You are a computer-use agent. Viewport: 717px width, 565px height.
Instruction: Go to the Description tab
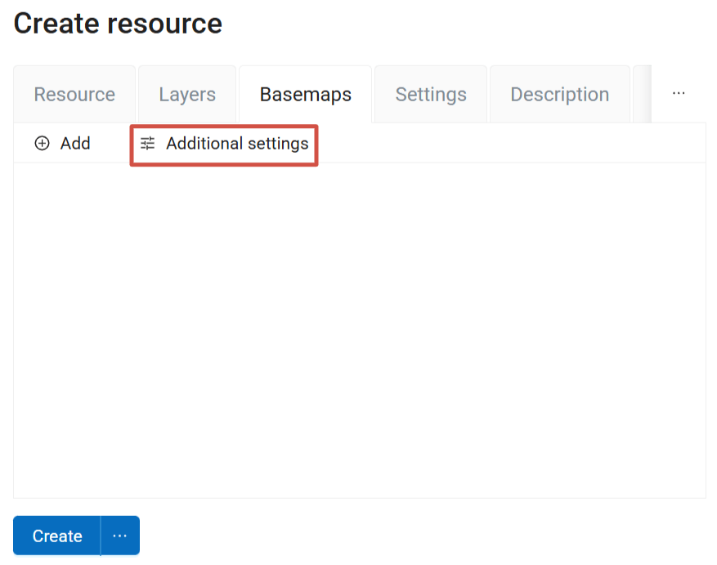(560, 95)
